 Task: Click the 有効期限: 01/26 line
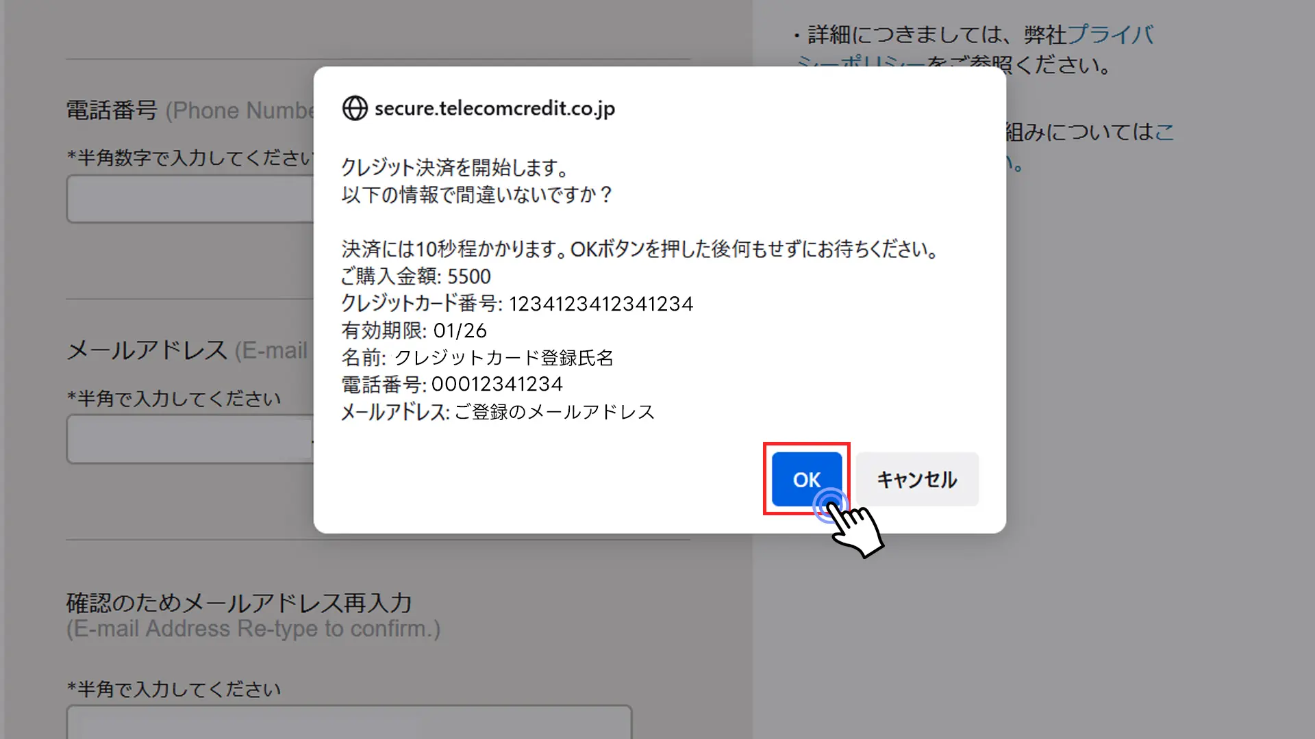(x=414, y=330)
